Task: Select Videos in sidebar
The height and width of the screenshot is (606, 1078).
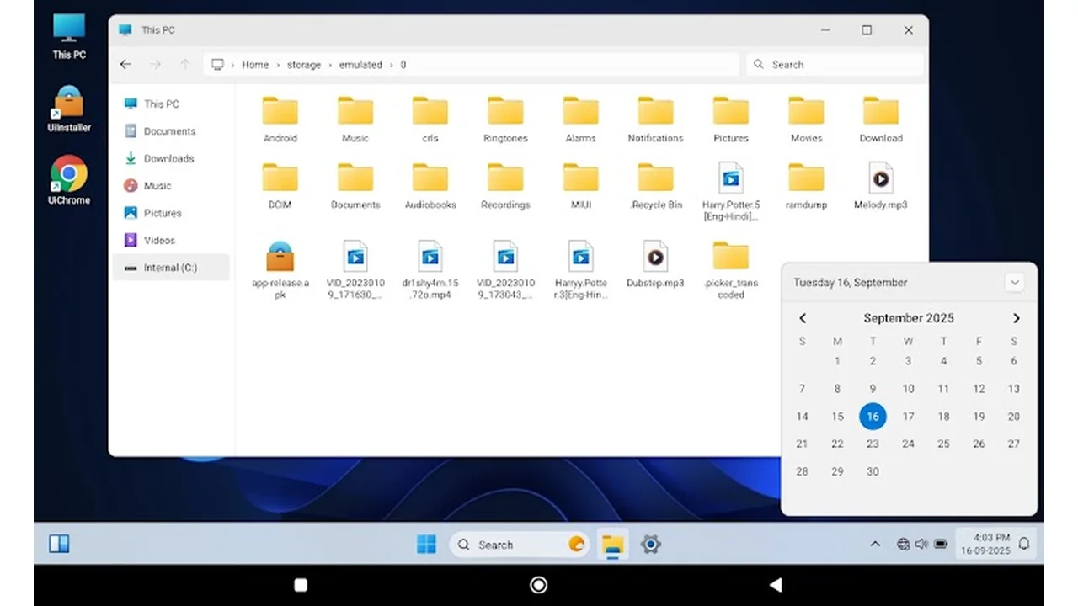Action: click(171, 240)
